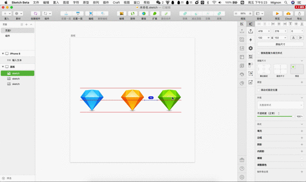The height and width of the screenshot is (182, 306).
Task: Click the width-height lock icon
Action: [x=272, y=38]
